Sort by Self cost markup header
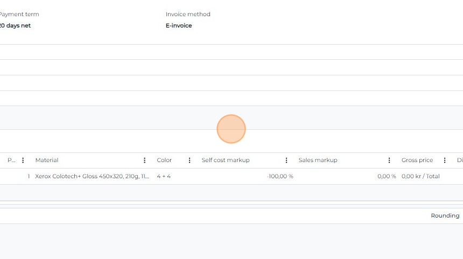463x259 pixels. pos(226,160)
